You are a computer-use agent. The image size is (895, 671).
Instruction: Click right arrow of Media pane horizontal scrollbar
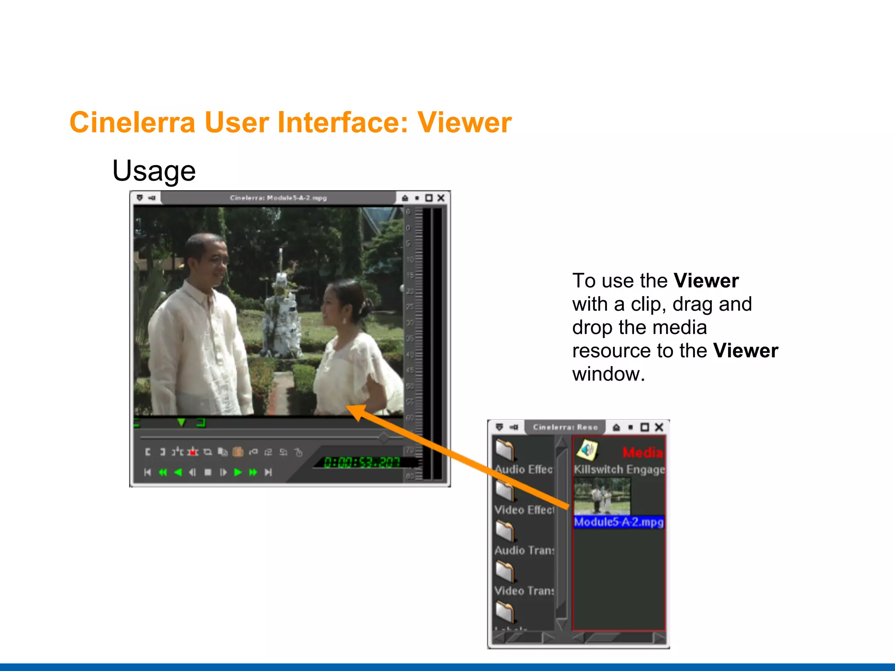pos(659,638)
